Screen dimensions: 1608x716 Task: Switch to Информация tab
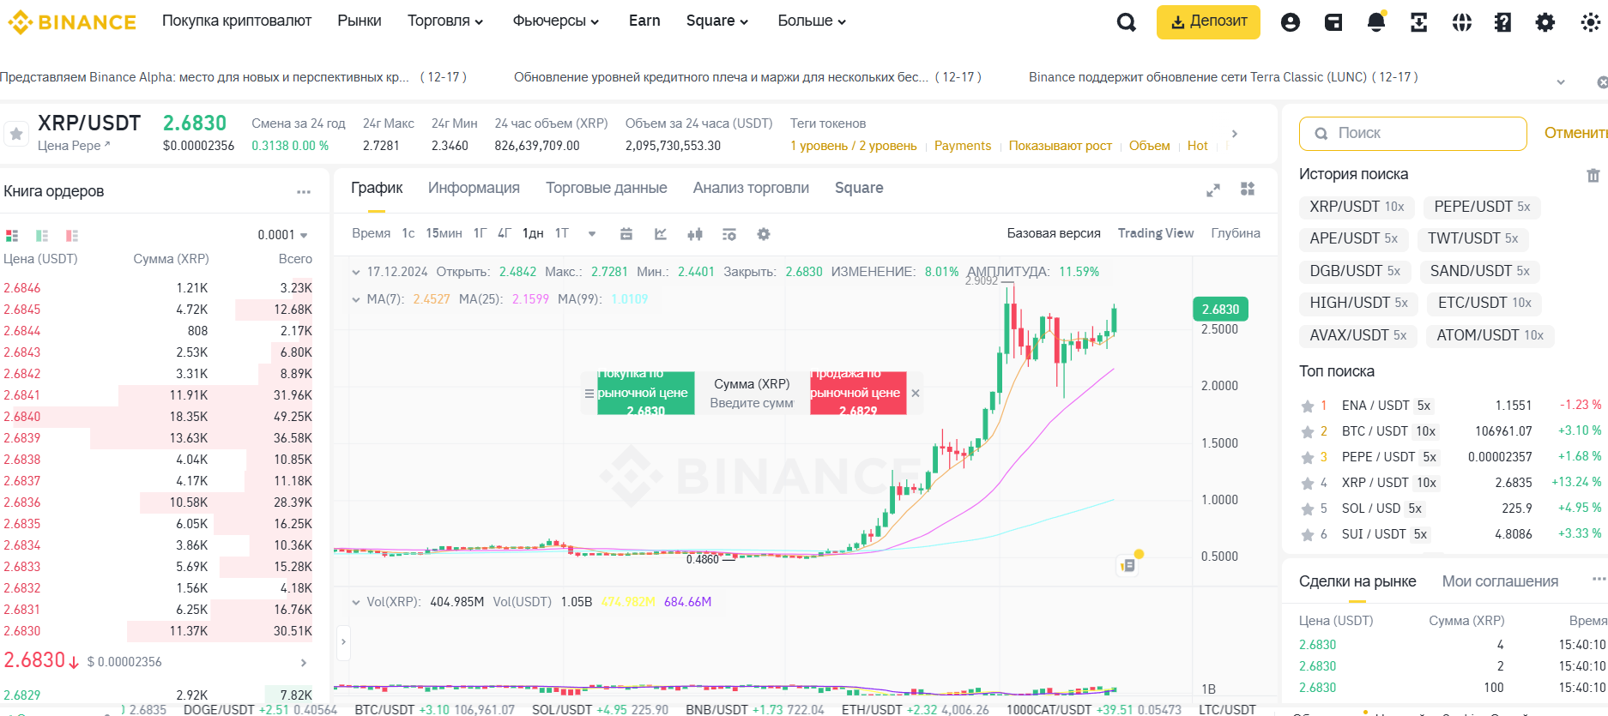474,188
